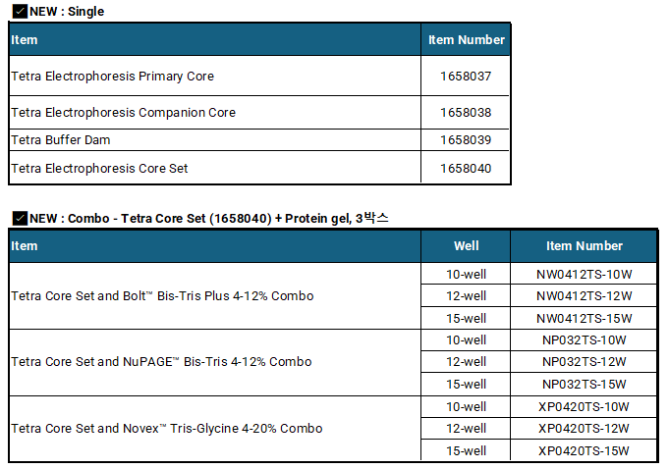This screenshot has height=469, width=669.
Task: Select item number 1658037
Action: 466,77
